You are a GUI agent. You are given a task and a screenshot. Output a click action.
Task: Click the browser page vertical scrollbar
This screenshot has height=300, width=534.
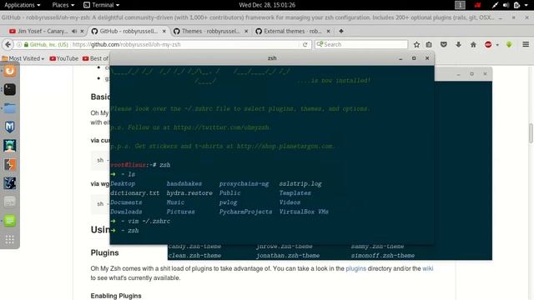click(531, 133)
